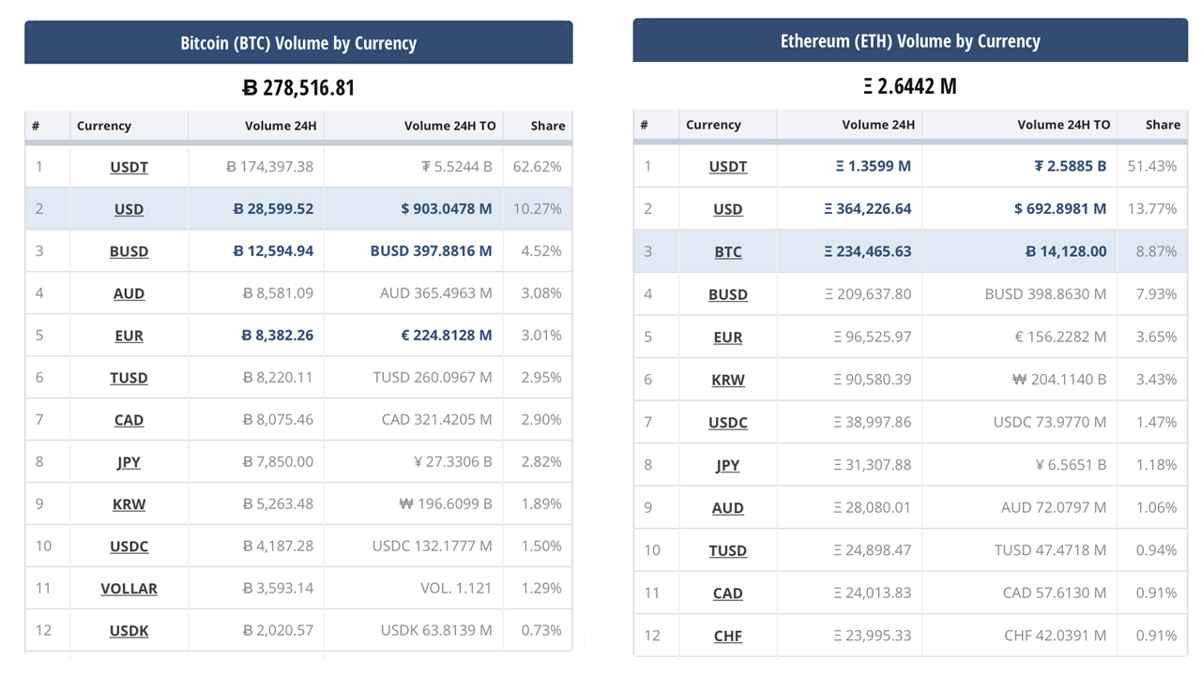Open TUSD link in Bitcoin table
1201x675 pixels.
[129, 378]
